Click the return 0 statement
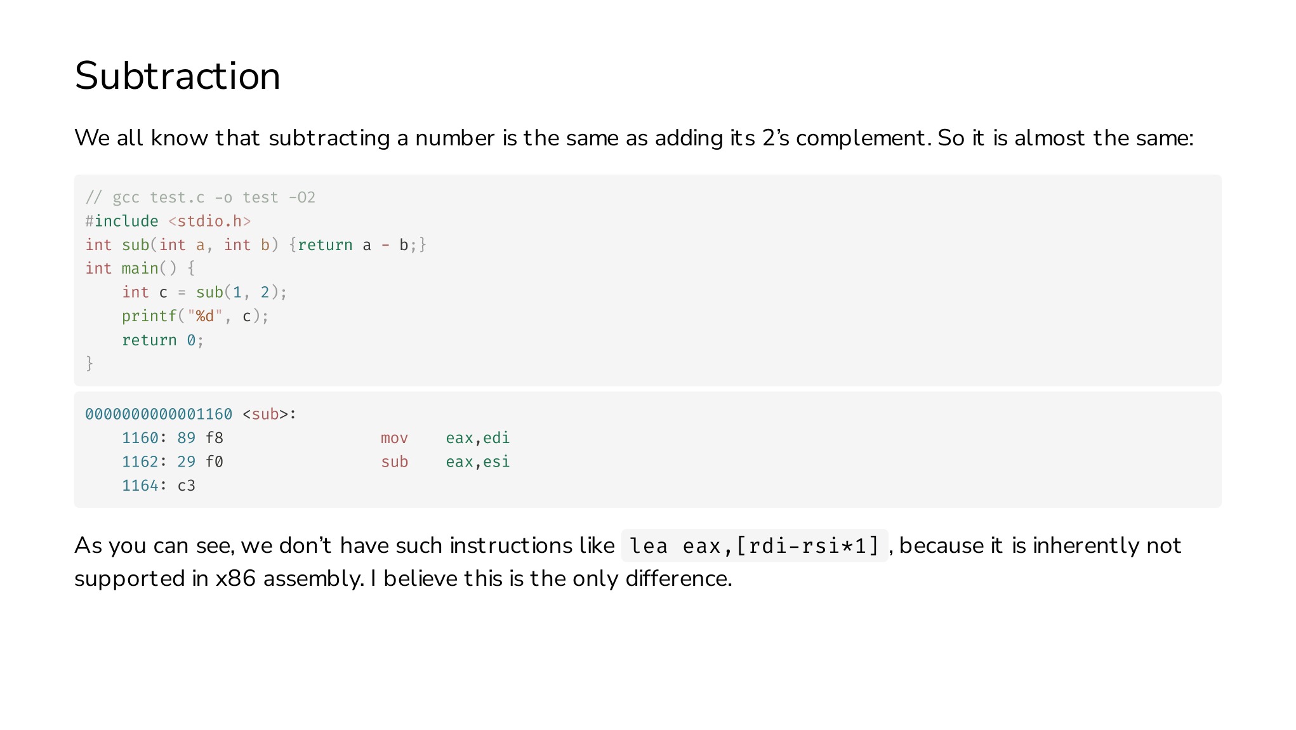1296x730 pixels. click(x=163, y=340)
